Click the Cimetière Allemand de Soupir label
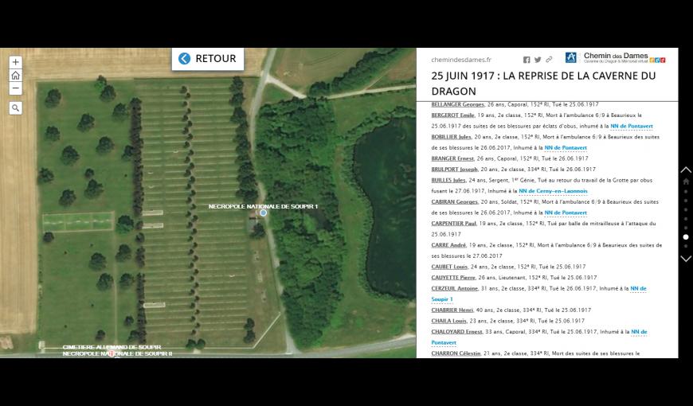 pyautogui.click(x=112, y=347)
